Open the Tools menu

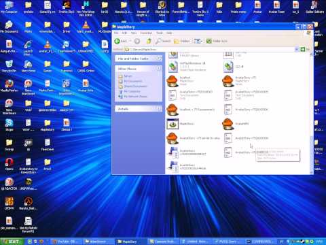(160, 33)
